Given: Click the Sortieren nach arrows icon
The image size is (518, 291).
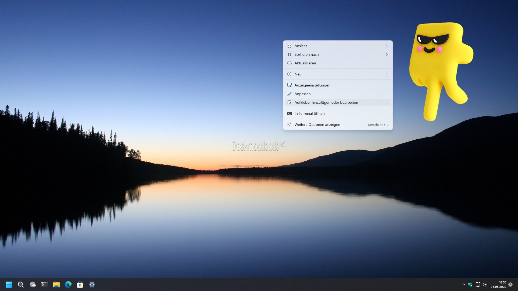Looking at the screenshot, I should [289, 54].
